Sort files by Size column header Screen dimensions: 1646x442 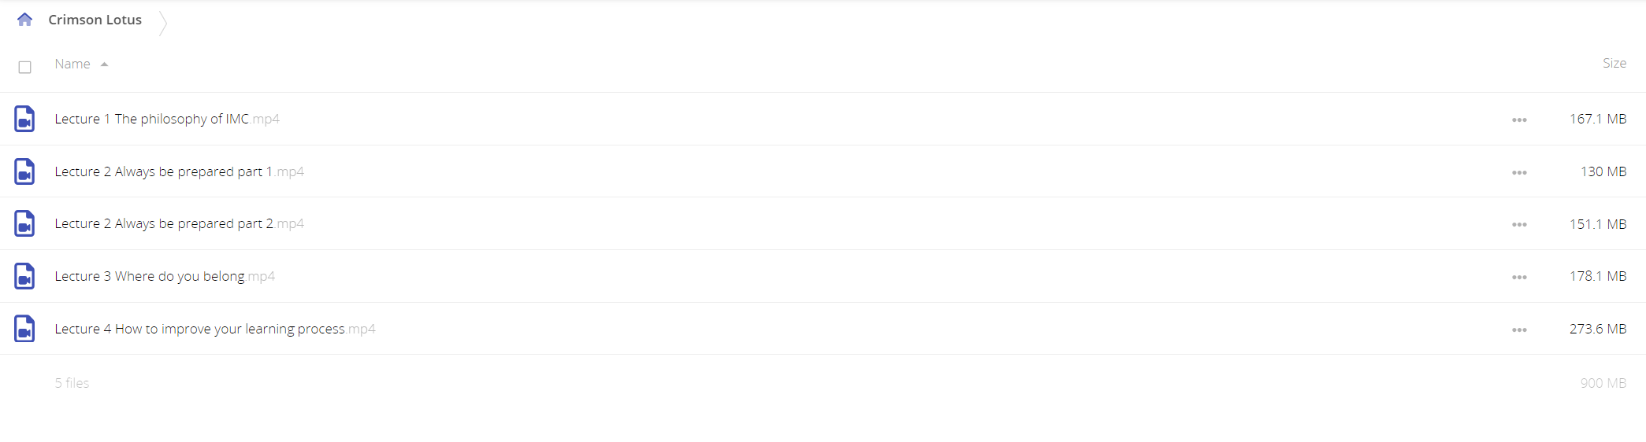click(1614, 63)
